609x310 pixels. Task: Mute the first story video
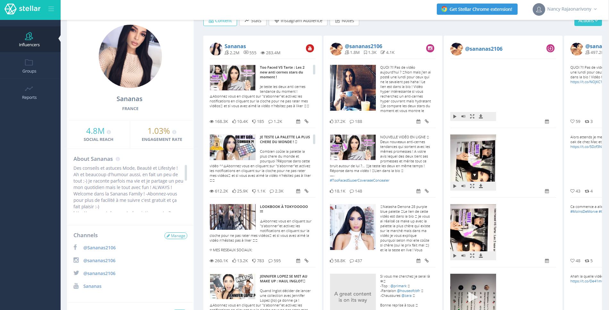463,116
